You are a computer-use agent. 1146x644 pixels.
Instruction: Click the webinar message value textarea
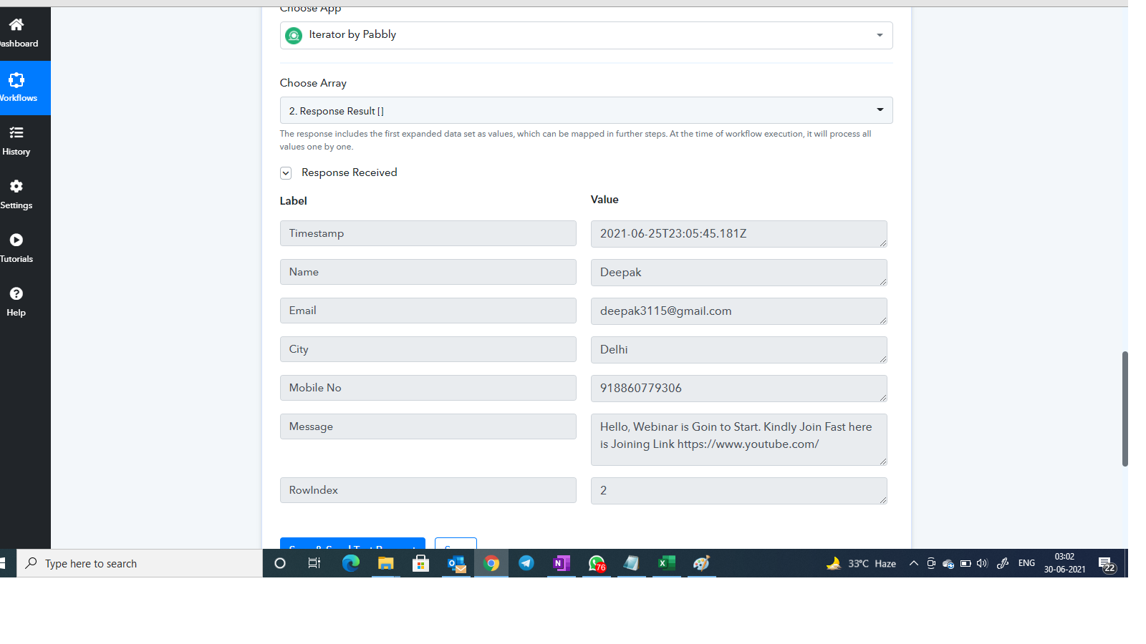pyautogui.click(x=738, y=439)
